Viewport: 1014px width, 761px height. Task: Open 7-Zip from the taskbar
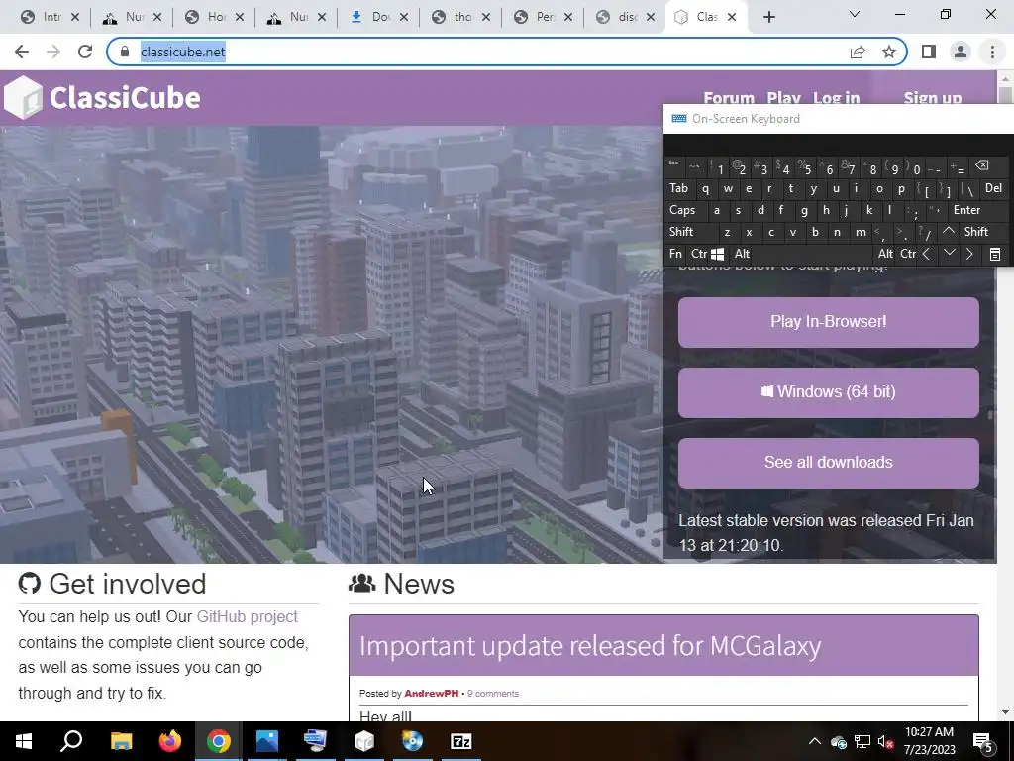coord(461,741)
